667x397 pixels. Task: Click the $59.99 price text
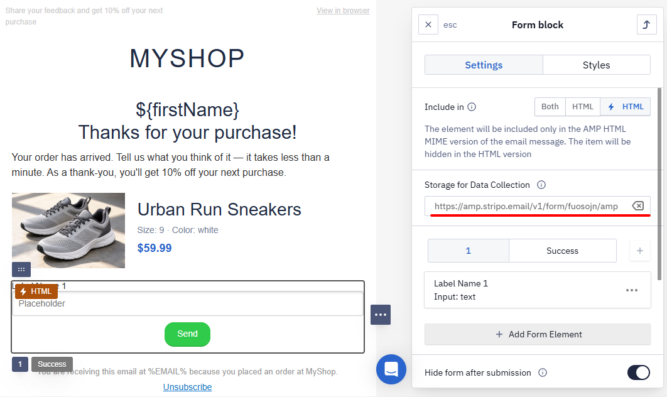tap(155, 248)
